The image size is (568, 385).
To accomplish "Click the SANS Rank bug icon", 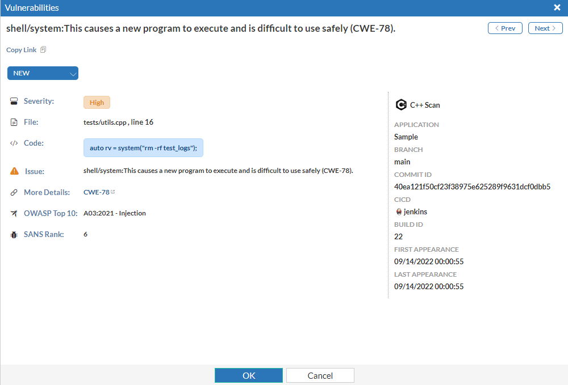I will 14,235.
